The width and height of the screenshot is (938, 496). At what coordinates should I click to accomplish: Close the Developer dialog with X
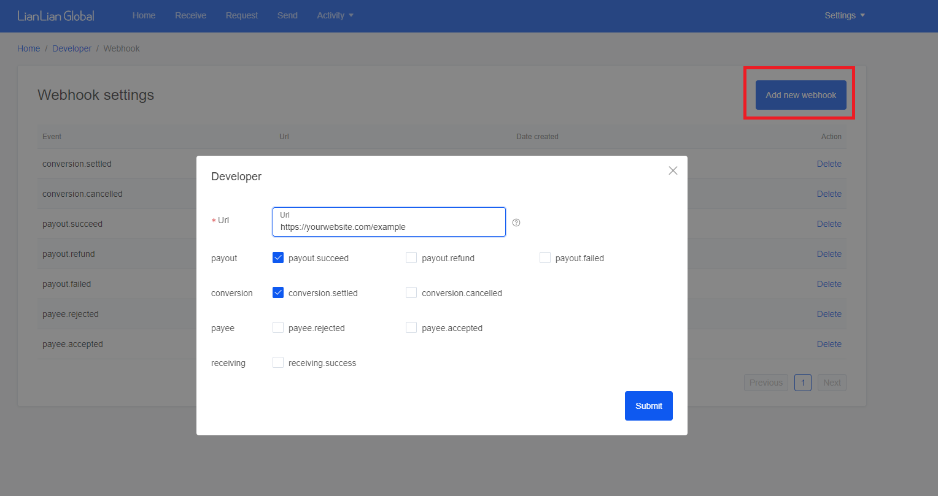(673, 170)
